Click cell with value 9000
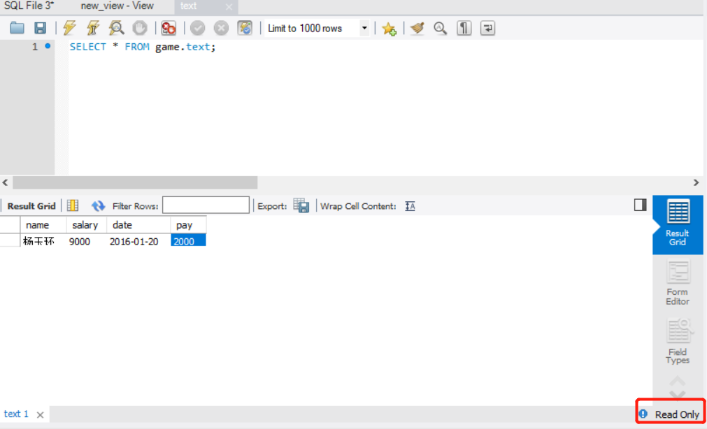Image resolution: width=707 pixels, height=429 pixels. 86,240
